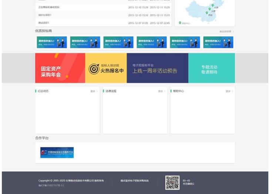Image resolution: width=272 pixels, height=194 pixels.
Task: Expand 更多 in the 法律法规 panel
Action: [161, 91]
